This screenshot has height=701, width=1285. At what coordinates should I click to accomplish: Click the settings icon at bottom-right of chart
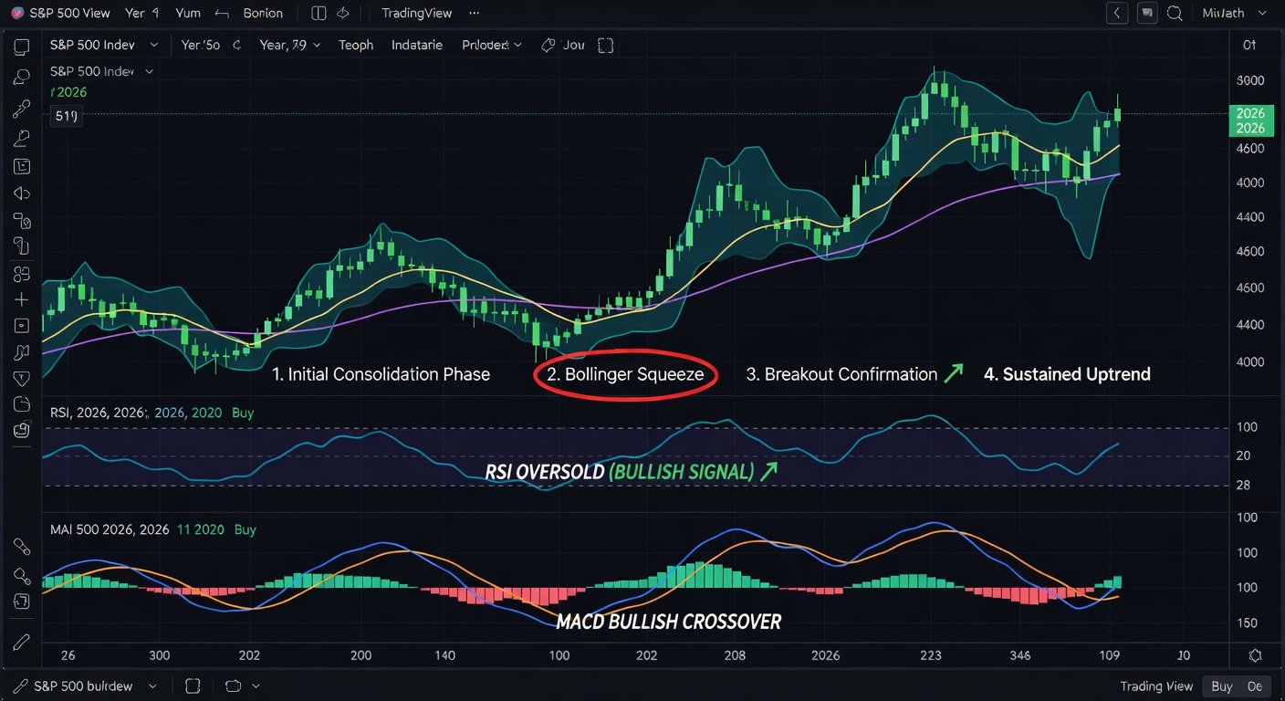[1255, 655]
